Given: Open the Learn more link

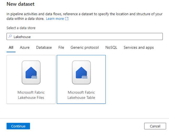Looking at the screenshot, I should point(55,19).
